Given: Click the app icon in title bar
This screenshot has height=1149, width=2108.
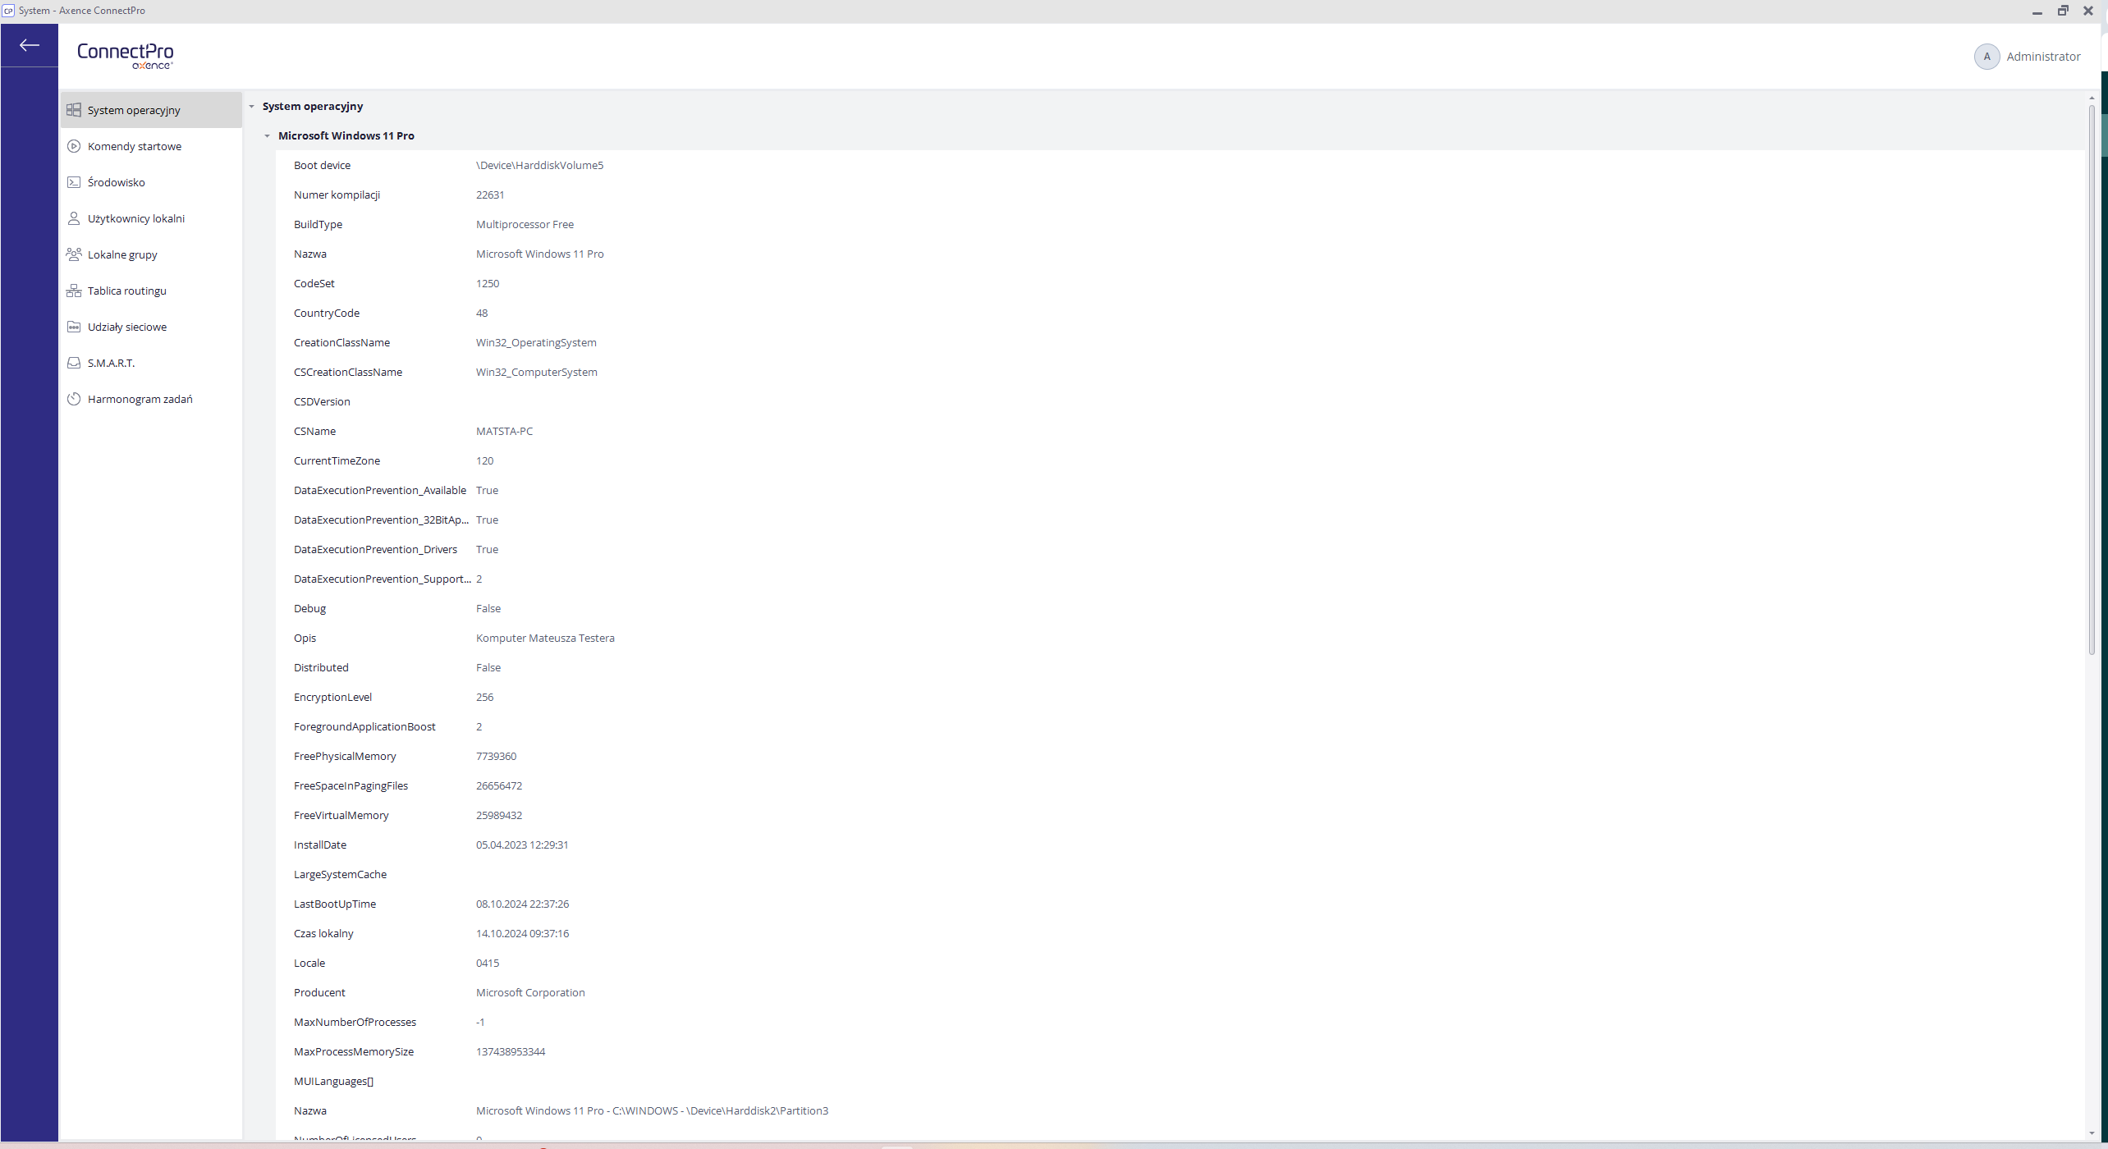Looking at the screenshot, I should click(x=8, y=11).
